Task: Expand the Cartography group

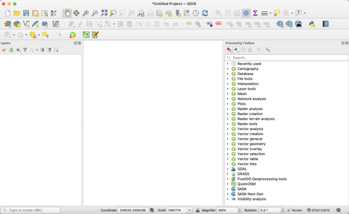Action: tap(228, 69)
